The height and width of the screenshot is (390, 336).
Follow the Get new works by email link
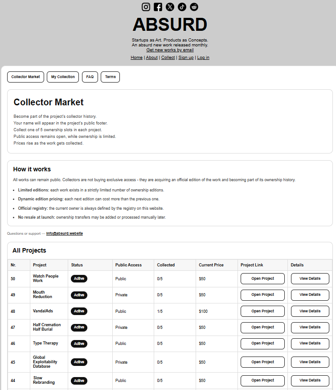(170, 50)
